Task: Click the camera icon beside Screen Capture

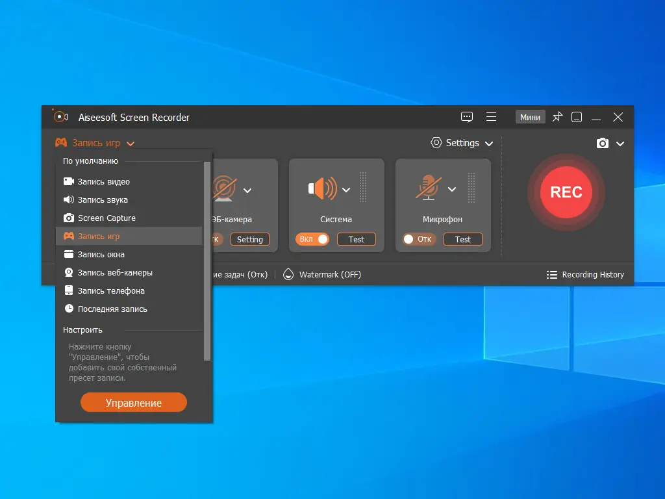Action: point(69,218)
